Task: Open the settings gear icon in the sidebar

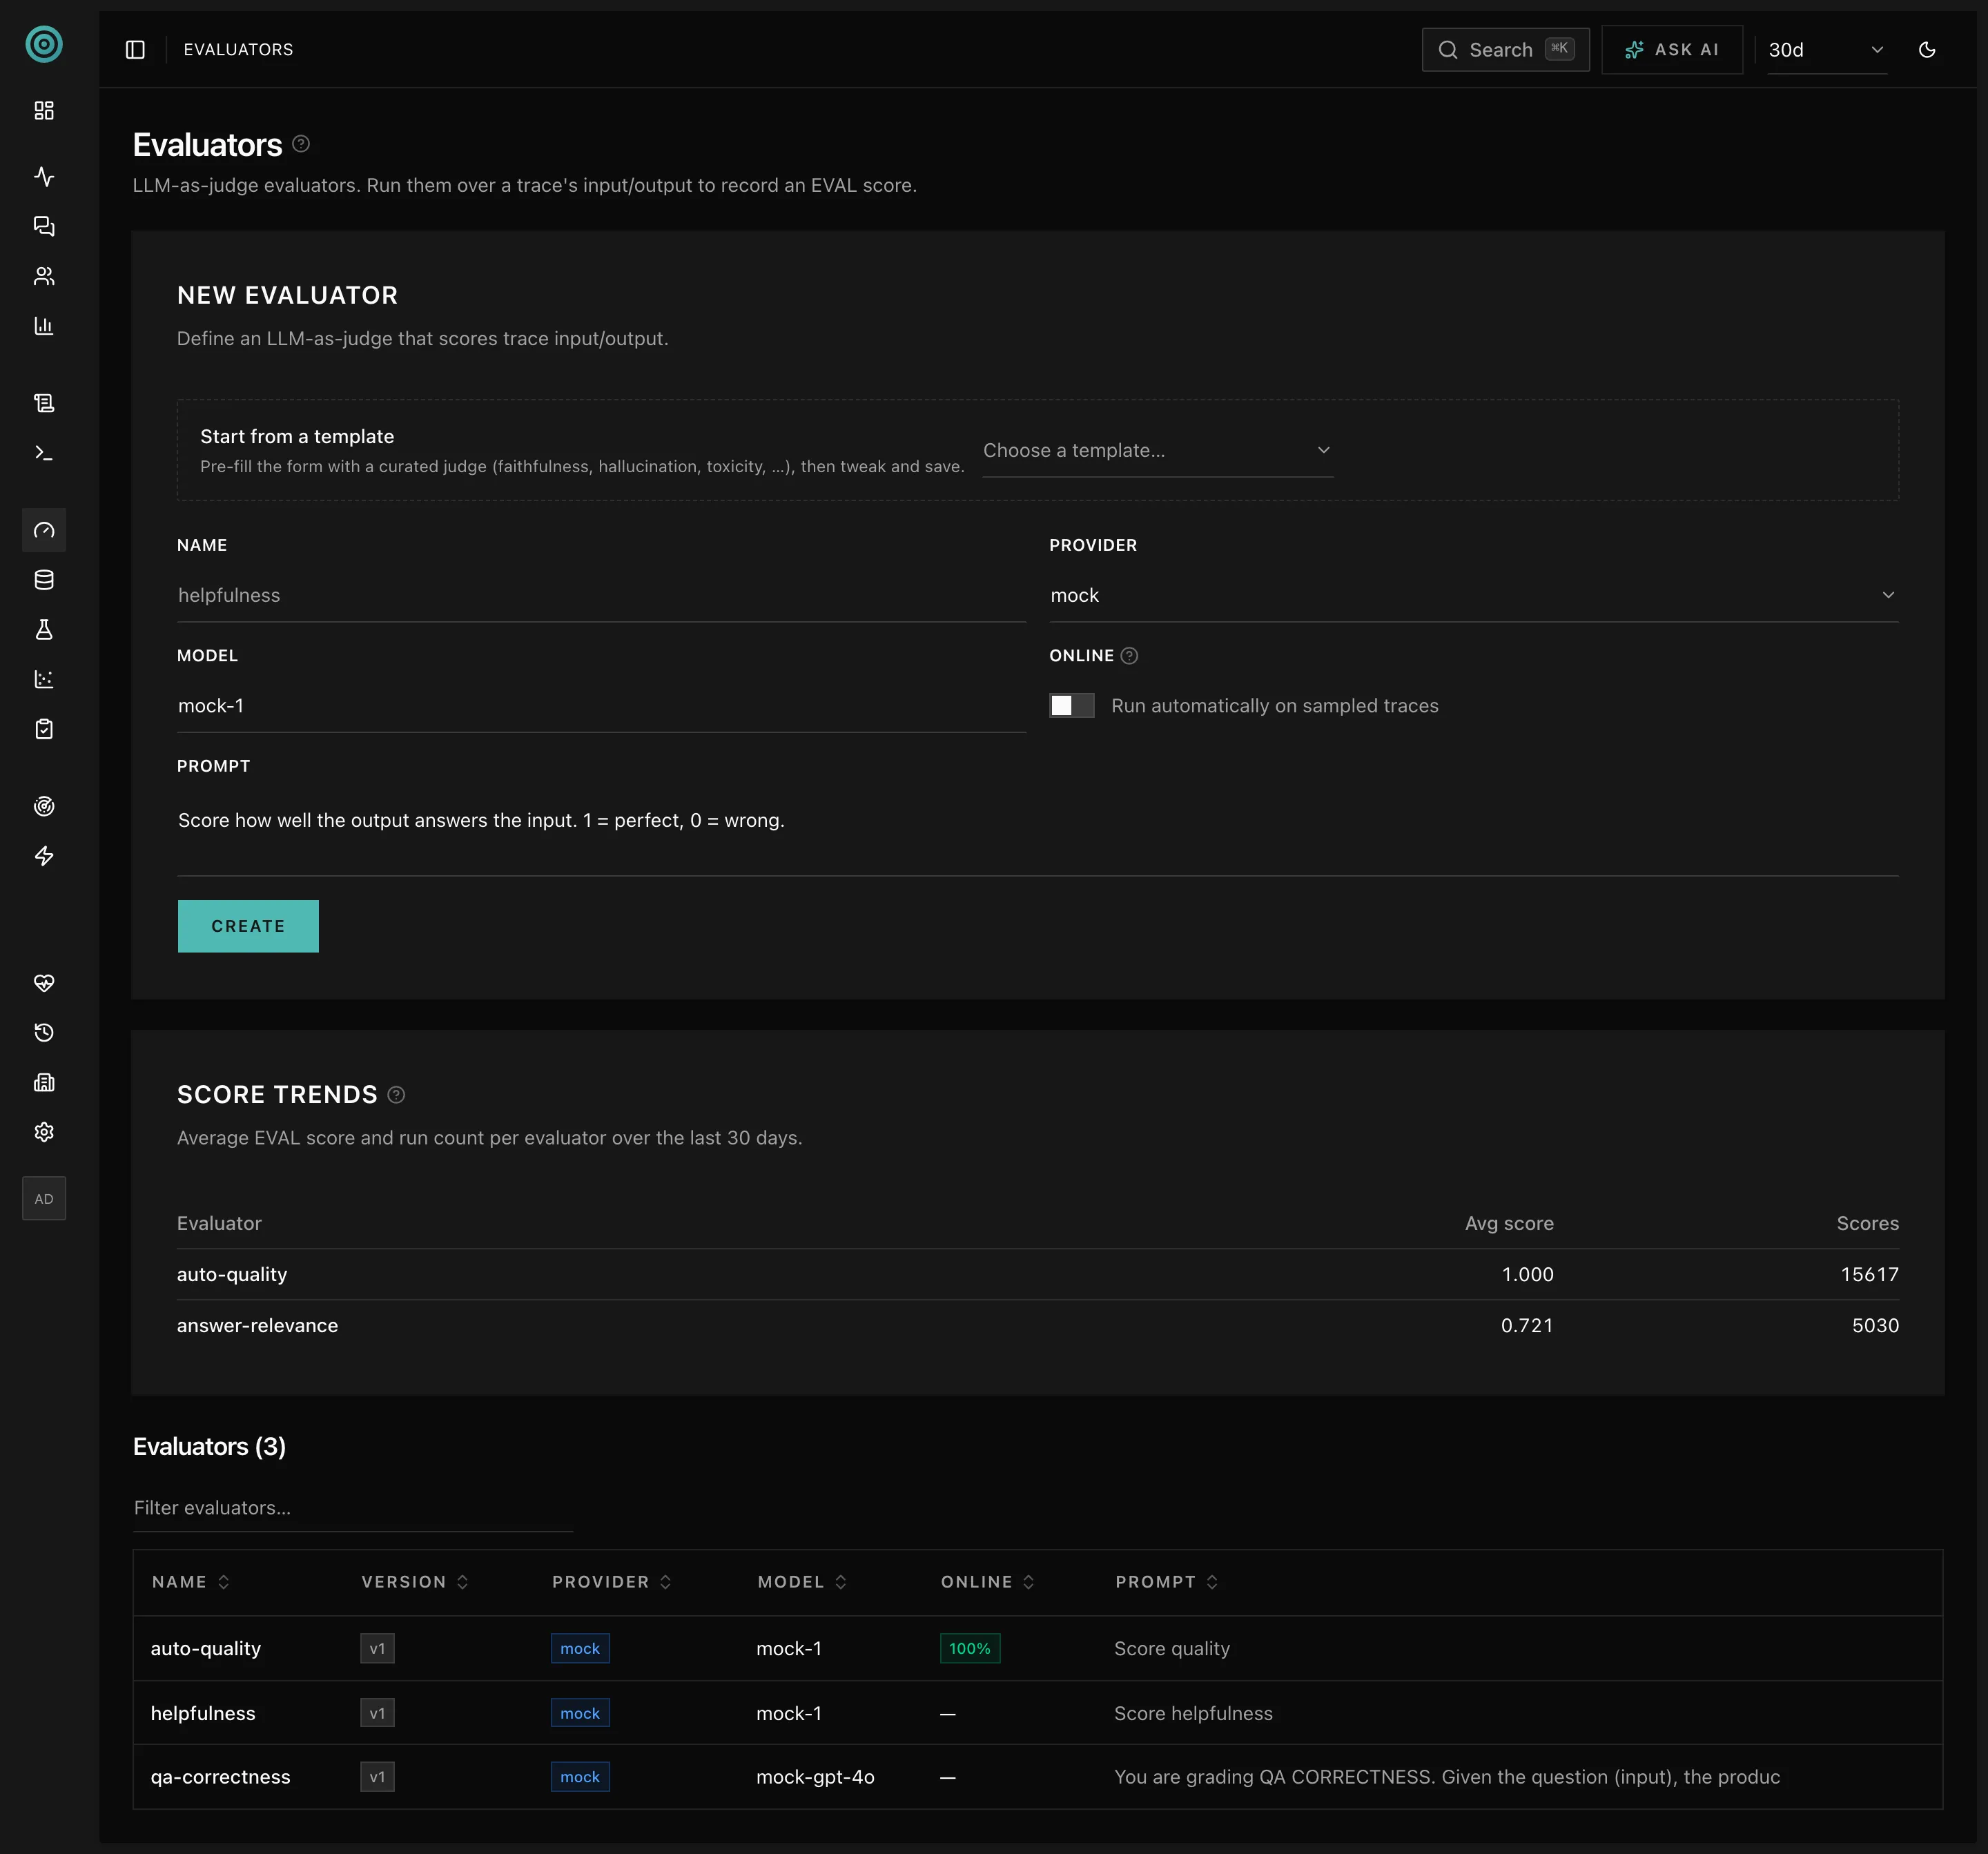Action: (x=44, y=1132)
